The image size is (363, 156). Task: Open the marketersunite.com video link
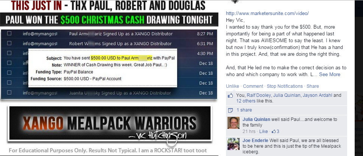pos(267,13)
